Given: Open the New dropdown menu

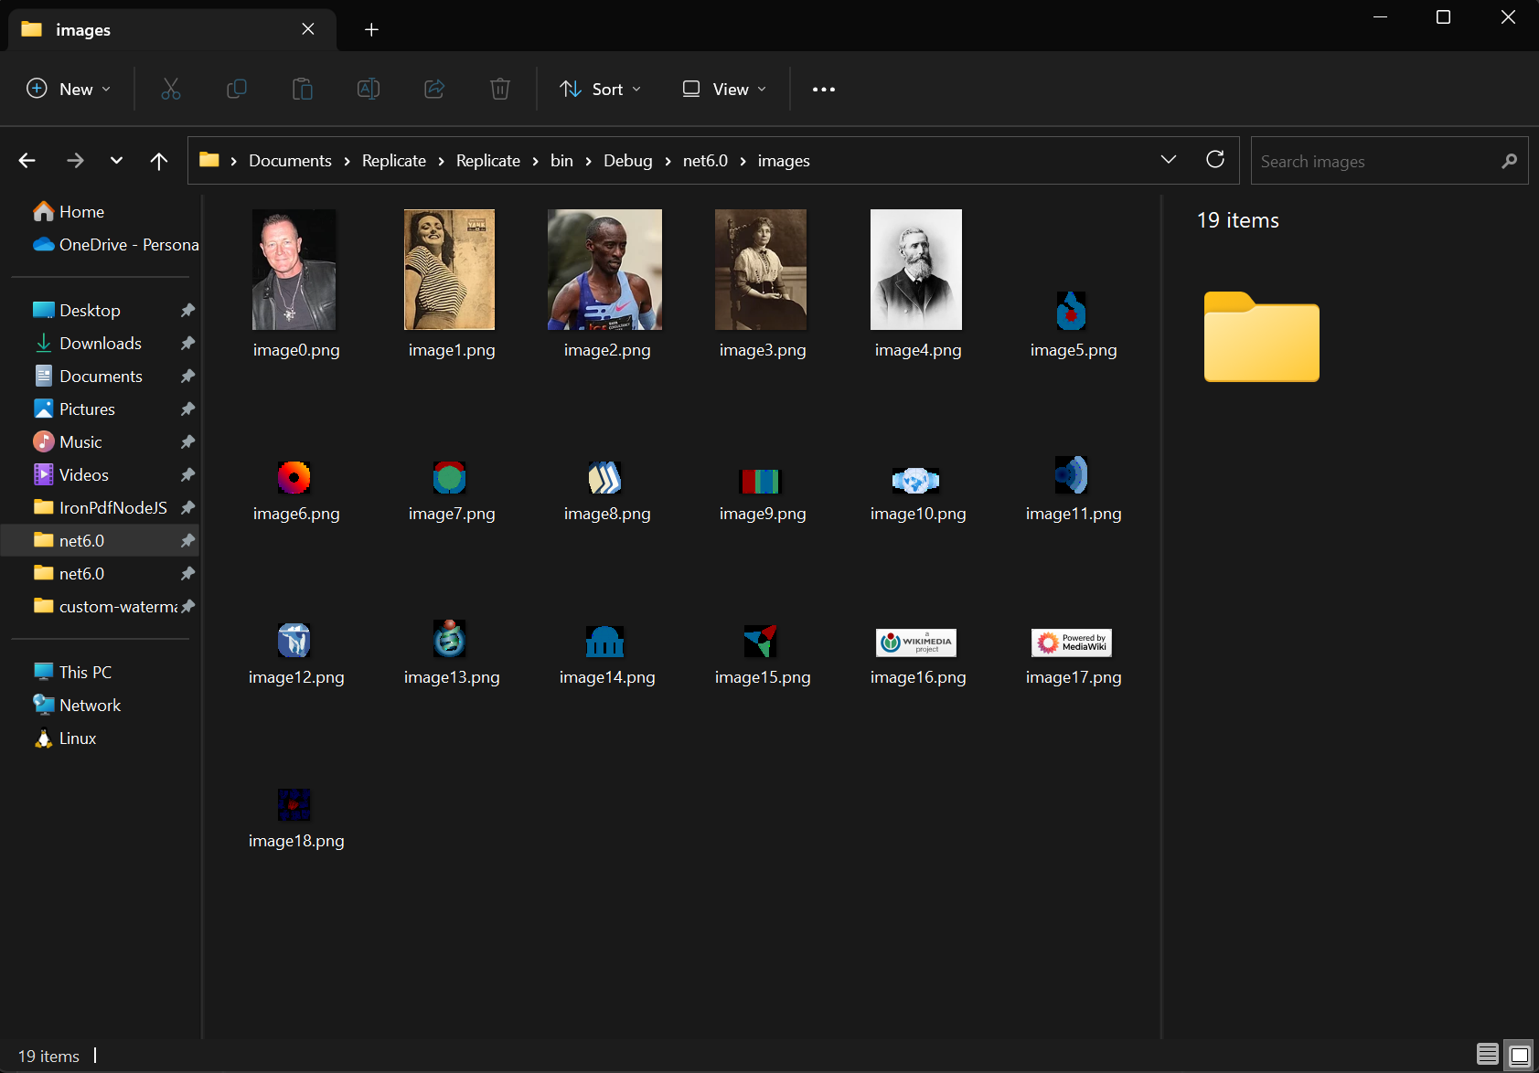Looking at the screenshot, I should 69,89.
